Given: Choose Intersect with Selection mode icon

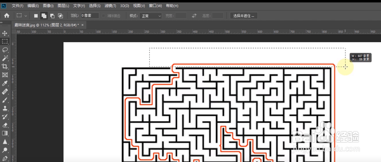Looking at the screenshot, I should tap(60, 16).
